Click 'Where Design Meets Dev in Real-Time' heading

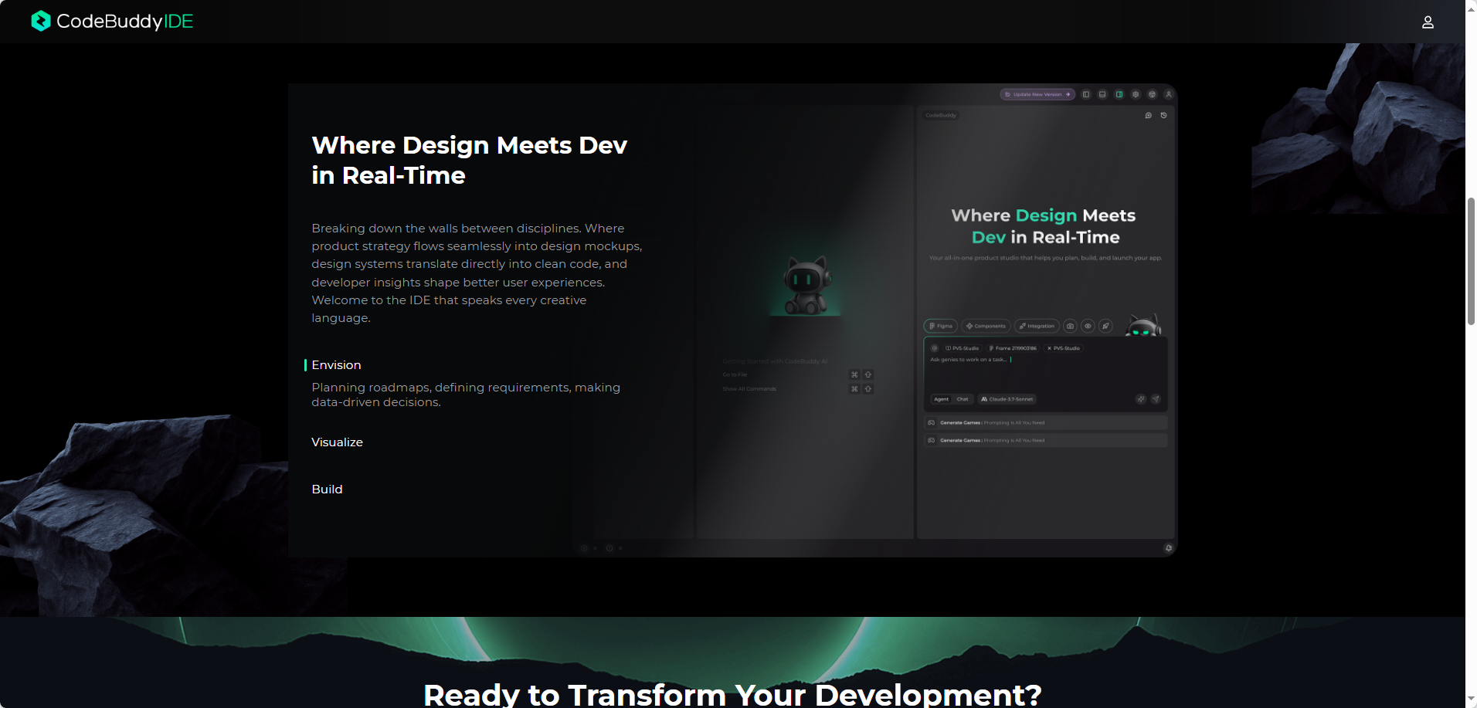tap(469, 161)
